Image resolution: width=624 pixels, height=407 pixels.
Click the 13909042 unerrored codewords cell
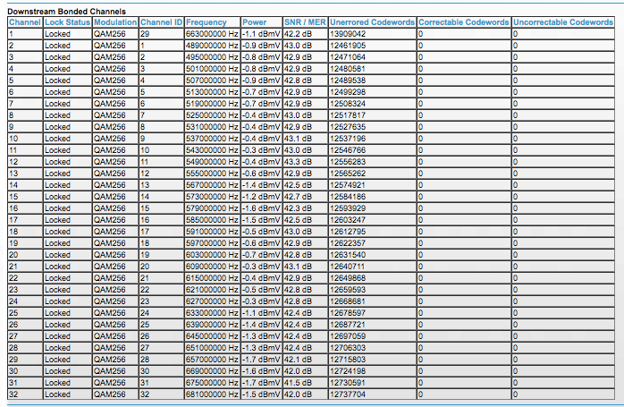(x=349, y=33)
